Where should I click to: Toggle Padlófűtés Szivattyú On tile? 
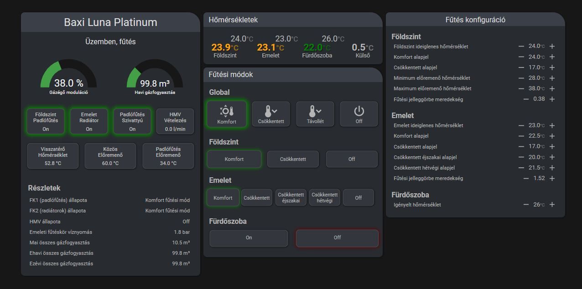click(x=132, y=121)
